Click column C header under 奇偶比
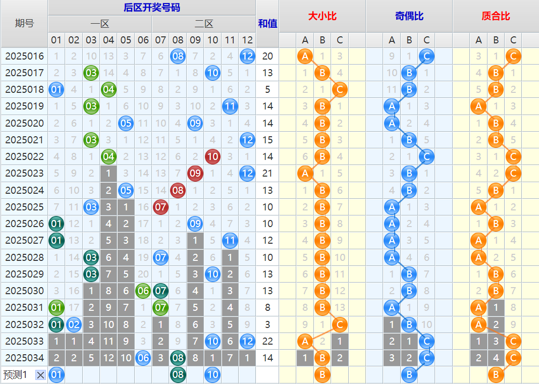Viewport: 539px width, 384px height. [426, 40]
